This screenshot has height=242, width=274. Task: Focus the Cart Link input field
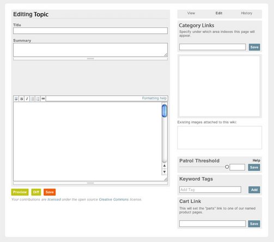[x=212, y=223]
